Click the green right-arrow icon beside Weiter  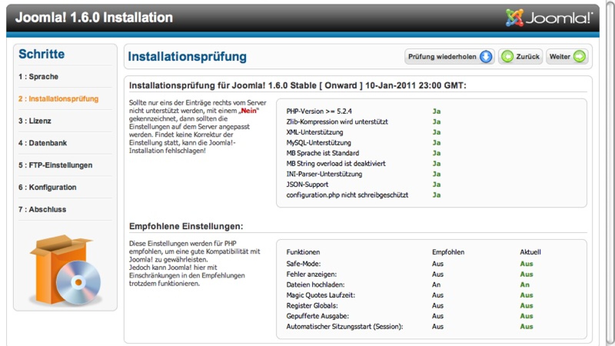[579, 57]
